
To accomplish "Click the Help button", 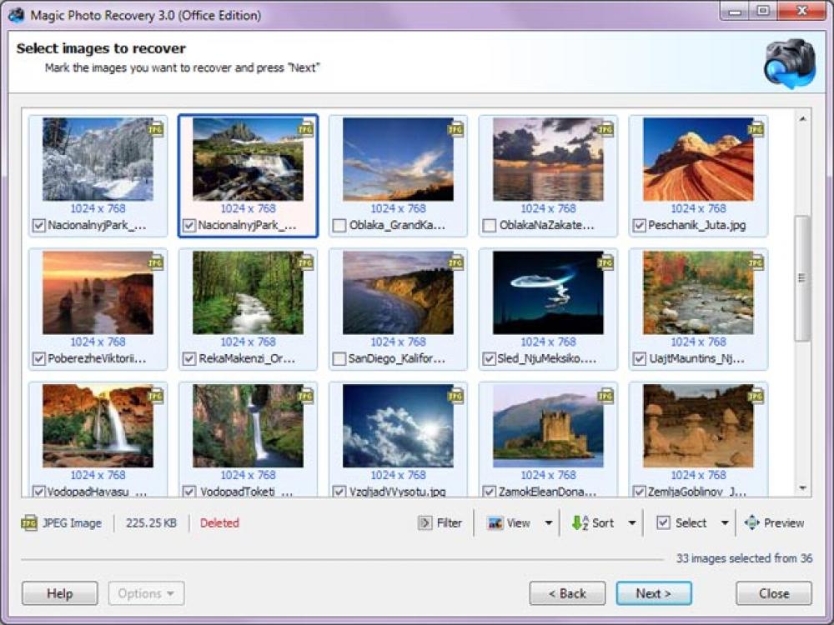I will [x=59, y=593].
